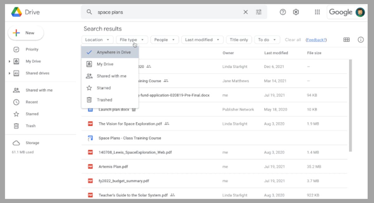Click the account profile avatar
The width and height of the screenshot is (374, 203).
[x=360, y=12]
